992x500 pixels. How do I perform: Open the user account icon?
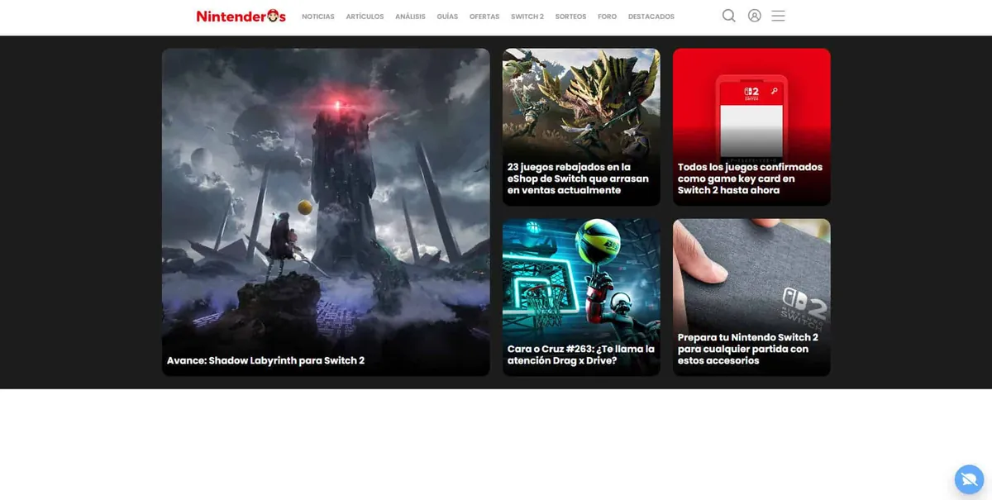[x=754, y=16]
